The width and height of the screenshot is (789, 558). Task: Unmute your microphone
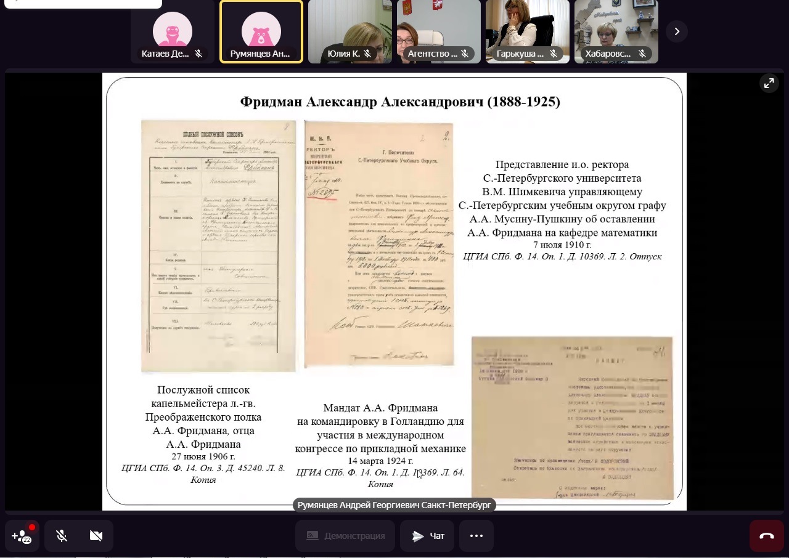click(62, 536)
